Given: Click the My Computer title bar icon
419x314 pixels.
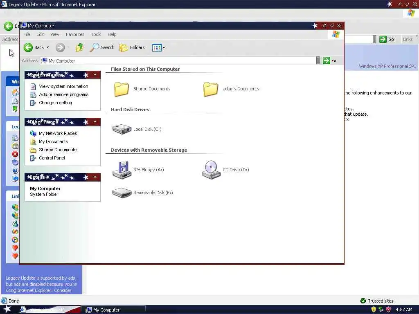Looking at the screenshot, I should [24, 26].
